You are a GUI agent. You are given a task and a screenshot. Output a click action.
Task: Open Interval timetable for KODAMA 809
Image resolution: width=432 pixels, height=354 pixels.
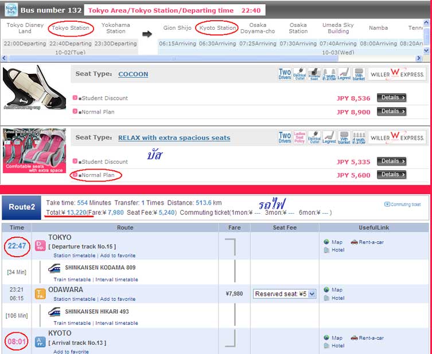[x=117, y=280]
